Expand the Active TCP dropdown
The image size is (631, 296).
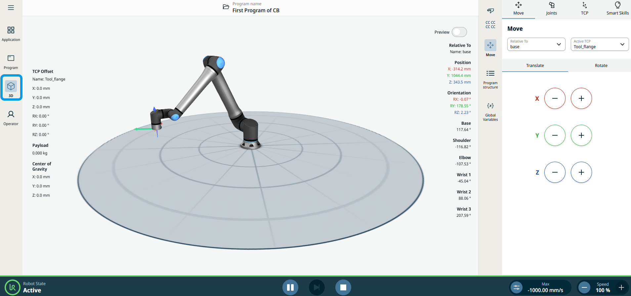pyautogui.click(x=600, y=44)
